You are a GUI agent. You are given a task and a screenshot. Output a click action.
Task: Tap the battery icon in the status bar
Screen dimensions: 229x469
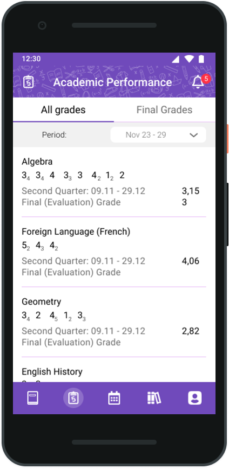click(x=201, y=59)
